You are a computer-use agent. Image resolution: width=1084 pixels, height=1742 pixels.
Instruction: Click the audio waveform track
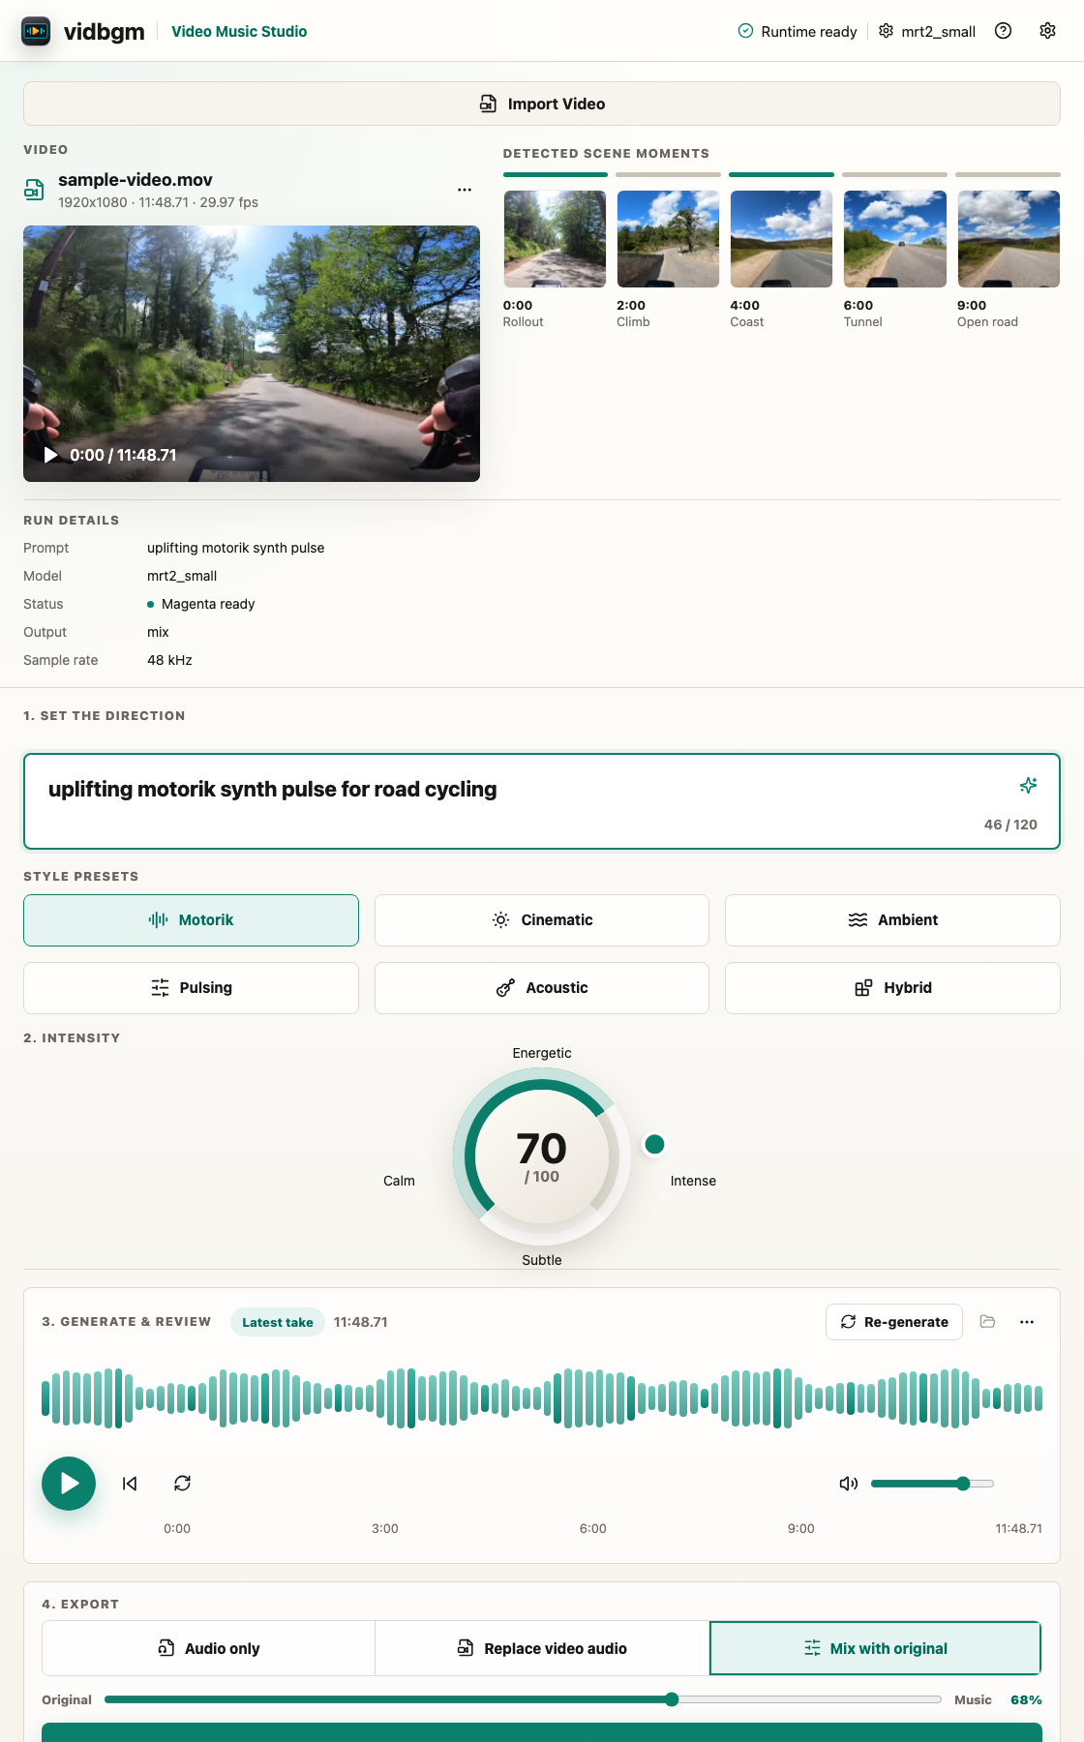[x=542, y=1398]
